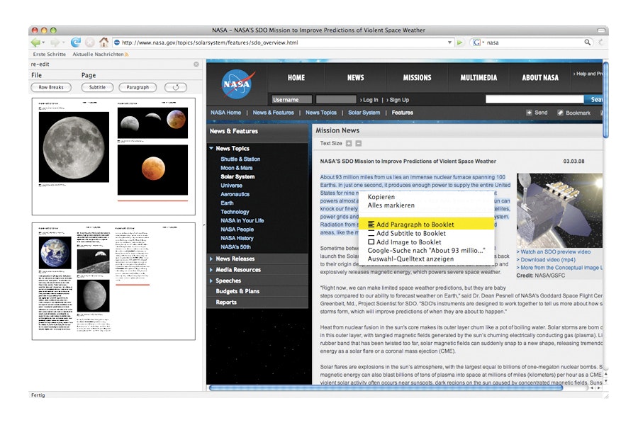Screen dimensions: 638x425
Task: Select Add Paragraph to Booklet
Action: (415, 225)
